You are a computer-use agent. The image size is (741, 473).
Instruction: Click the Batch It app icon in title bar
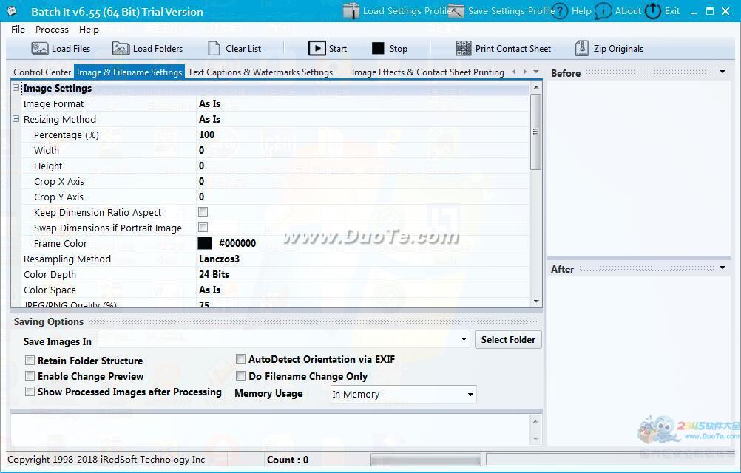(x=12, y=11)
